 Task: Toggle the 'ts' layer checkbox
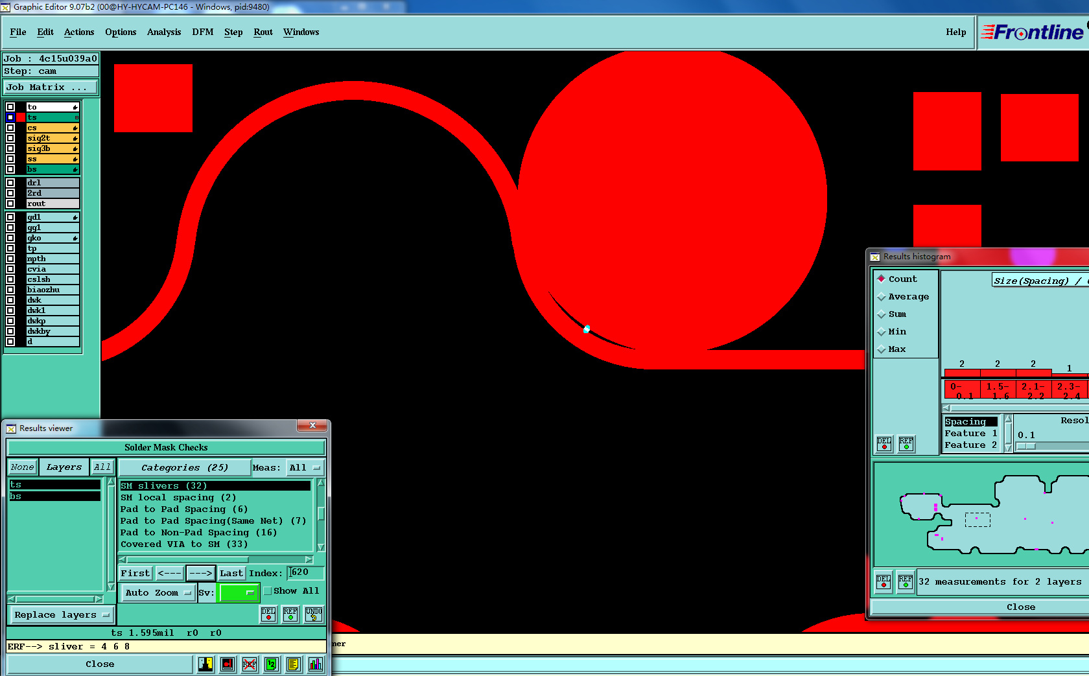pos(10,117)
